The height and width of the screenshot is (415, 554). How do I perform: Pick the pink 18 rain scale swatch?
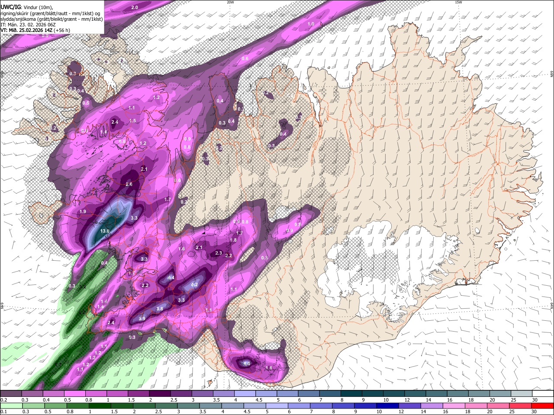(476, 406)
